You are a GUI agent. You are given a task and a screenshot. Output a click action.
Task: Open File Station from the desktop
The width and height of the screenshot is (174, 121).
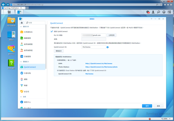pyautogui.click(x=11, y=22)
